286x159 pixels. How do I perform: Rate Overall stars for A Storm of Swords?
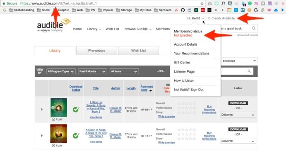pos(187,103)
